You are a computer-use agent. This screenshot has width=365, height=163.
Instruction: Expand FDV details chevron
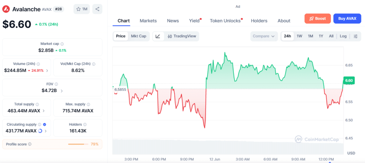(61, 91)
